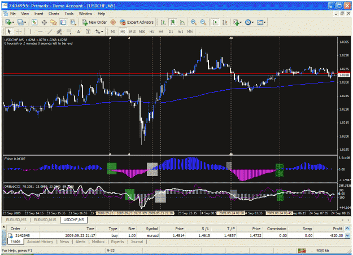
Task: Open the File menu
Action: [13, 14]
